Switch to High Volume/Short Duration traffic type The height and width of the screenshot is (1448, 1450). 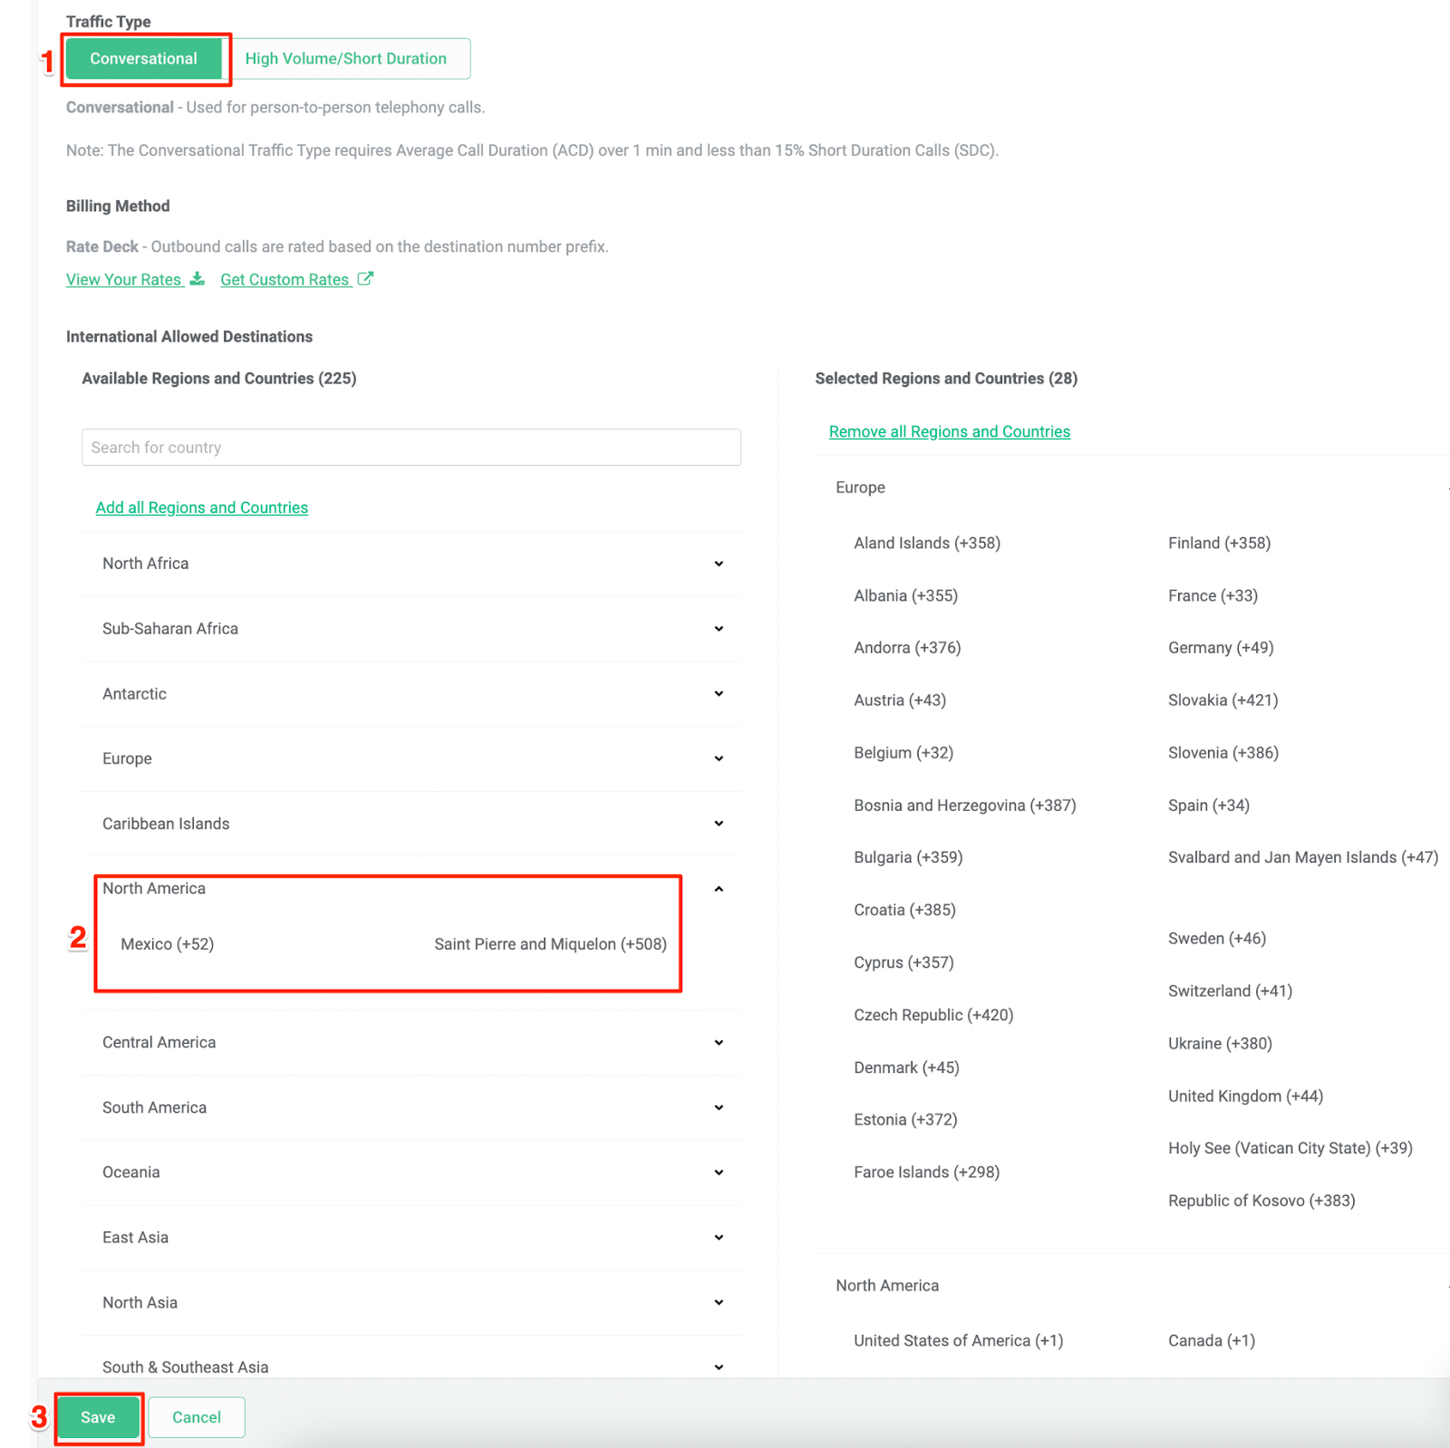pos(345,58)
